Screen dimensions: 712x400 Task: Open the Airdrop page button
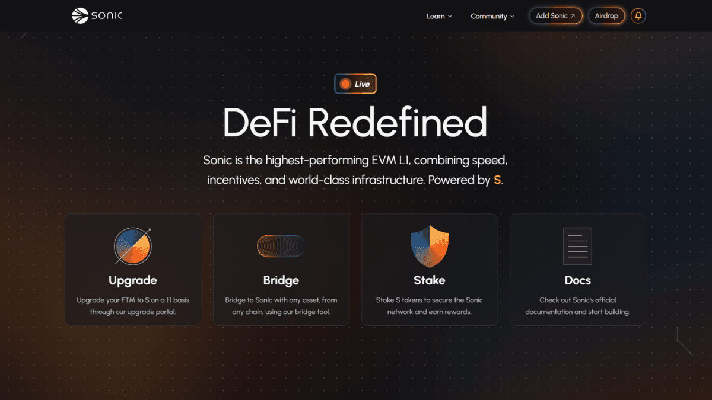click(x=606, y=16)
